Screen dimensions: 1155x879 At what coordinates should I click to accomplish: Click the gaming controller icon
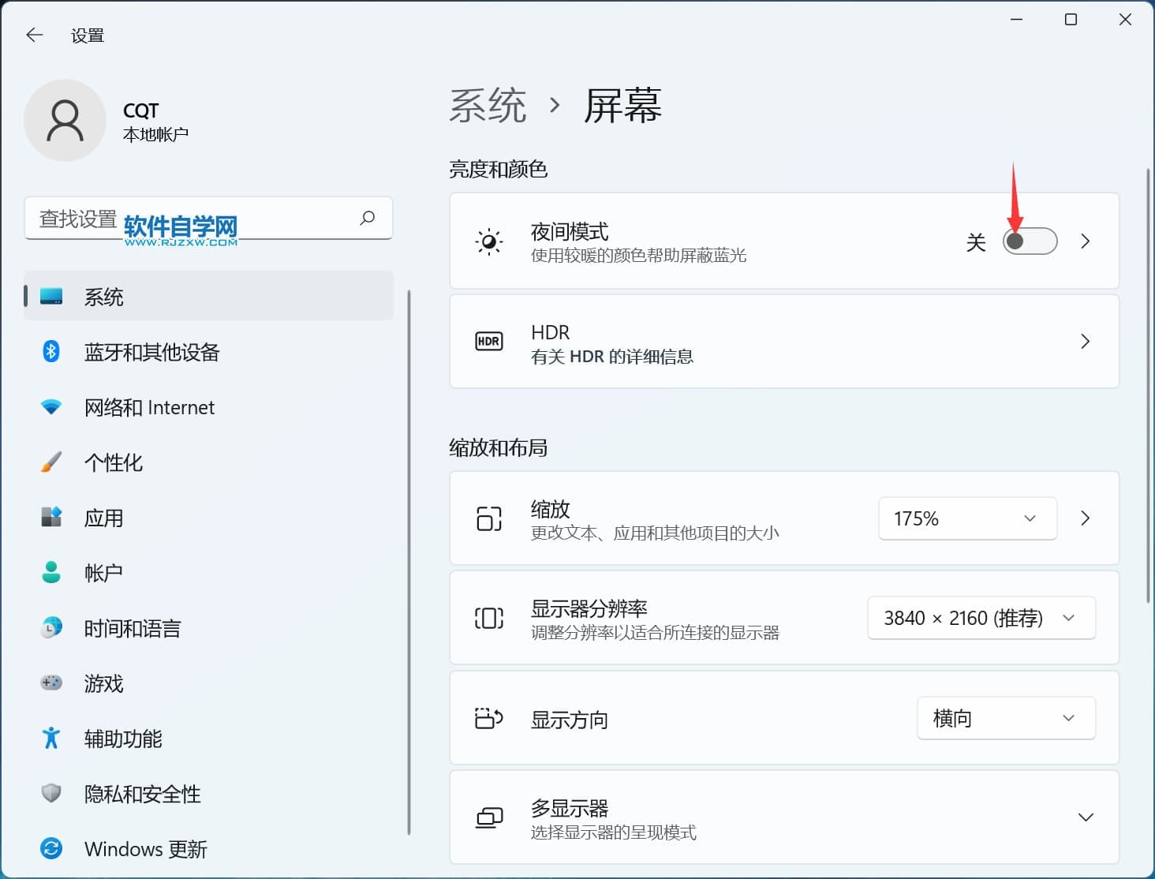(x=51, y=683)
